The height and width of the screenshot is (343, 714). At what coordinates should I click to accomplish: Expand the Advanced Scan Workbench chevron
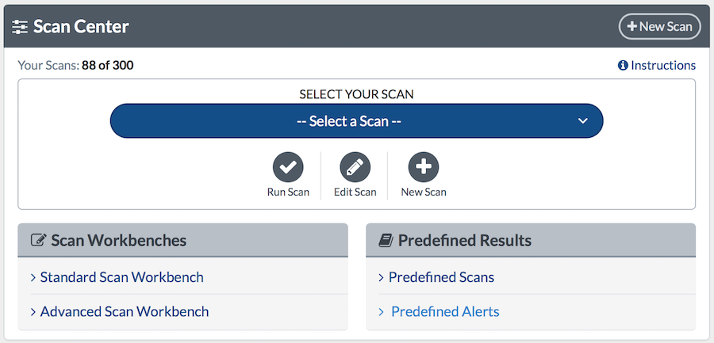coord(33,311)
